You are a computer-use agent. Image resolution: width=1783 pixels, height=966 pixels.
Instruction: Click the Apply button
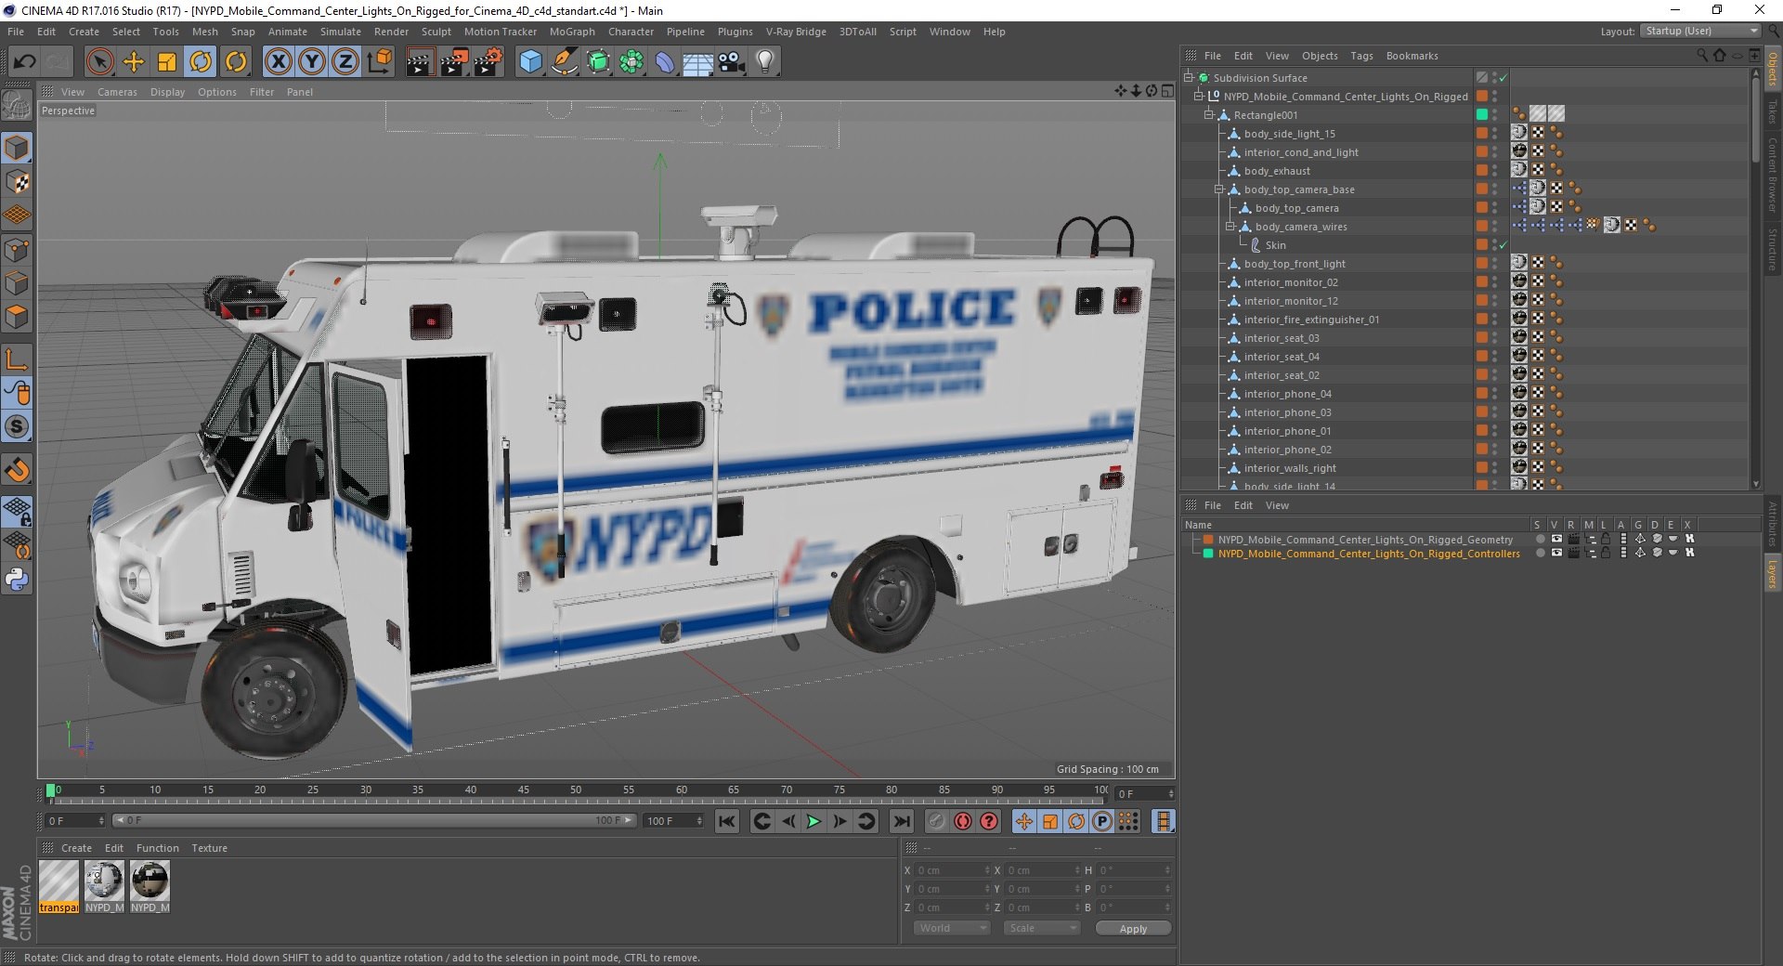[x=1133, y=928]
